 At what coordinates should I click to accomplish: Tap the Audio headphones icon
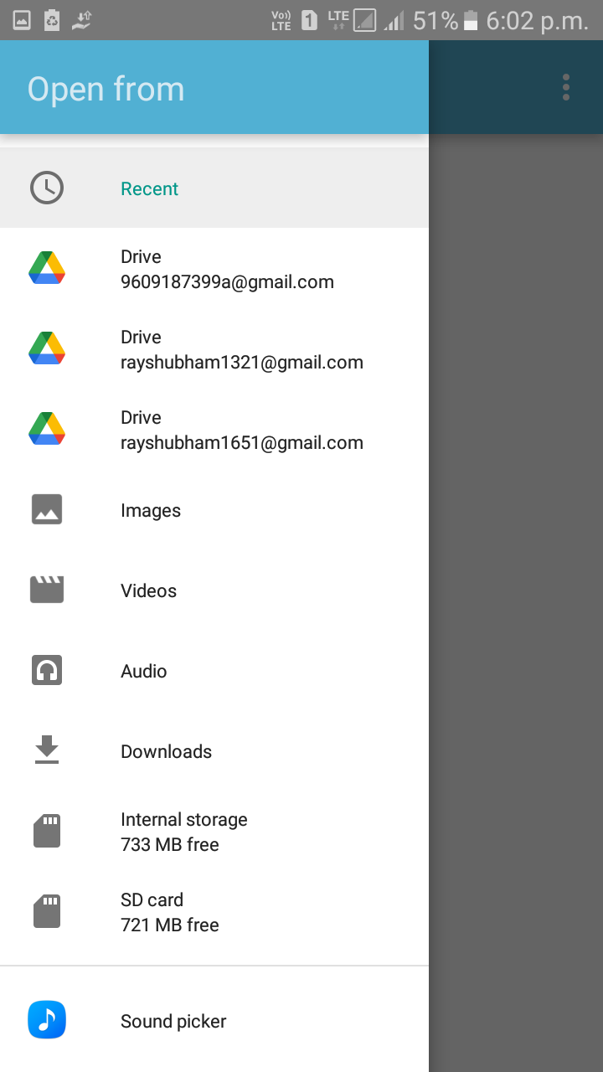47,670
